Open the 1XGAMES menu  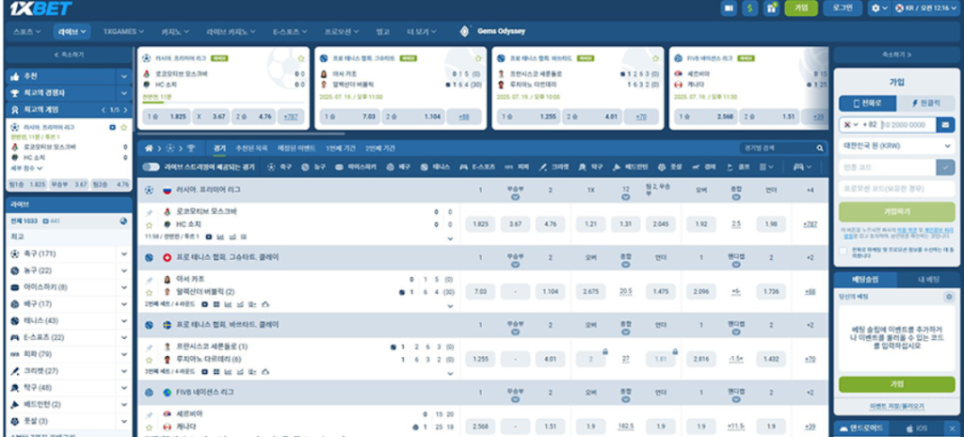click(x=123, y=31)
